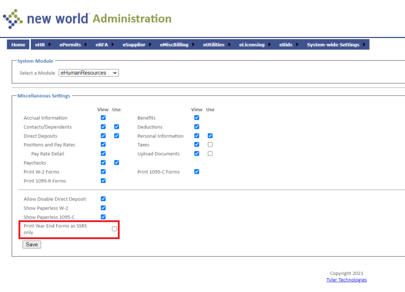Image resolution: width=405 pixels, height=292 pixels.
Task: Open the Home menu tab
Action: (x=18, y=45)
